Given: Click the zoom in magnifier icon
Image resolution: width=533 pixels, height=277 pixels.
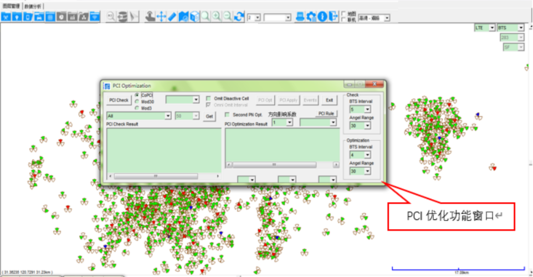Looking at the screenshot, I should click(217, 16).
